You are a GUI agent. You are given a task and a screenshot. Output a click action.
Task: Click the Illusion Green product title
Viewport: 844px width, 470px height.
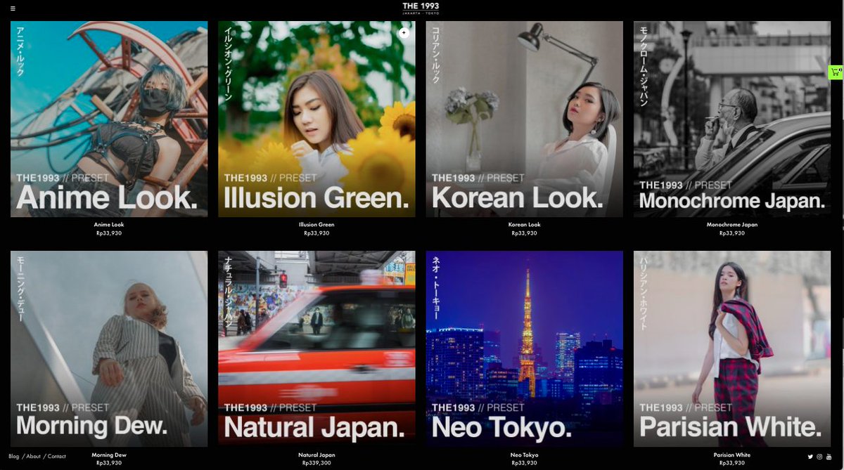click(316, 225)
